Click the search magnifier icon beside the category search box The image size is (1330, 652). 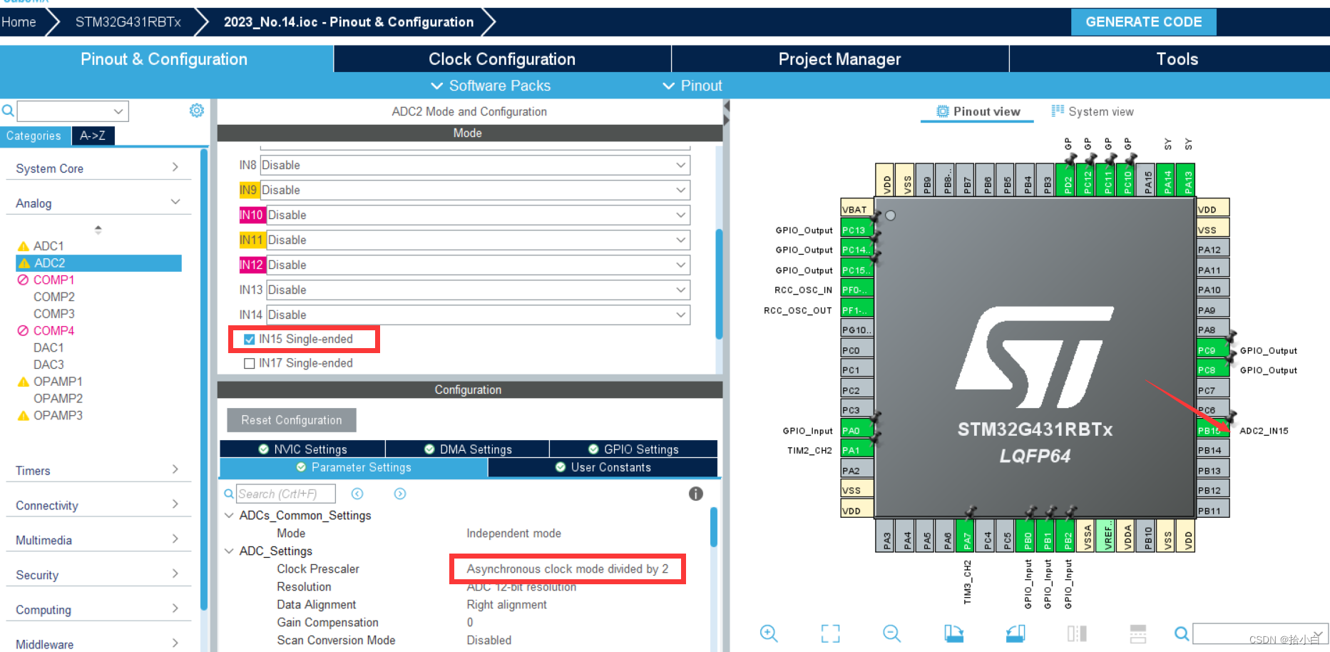pos(8,111)
